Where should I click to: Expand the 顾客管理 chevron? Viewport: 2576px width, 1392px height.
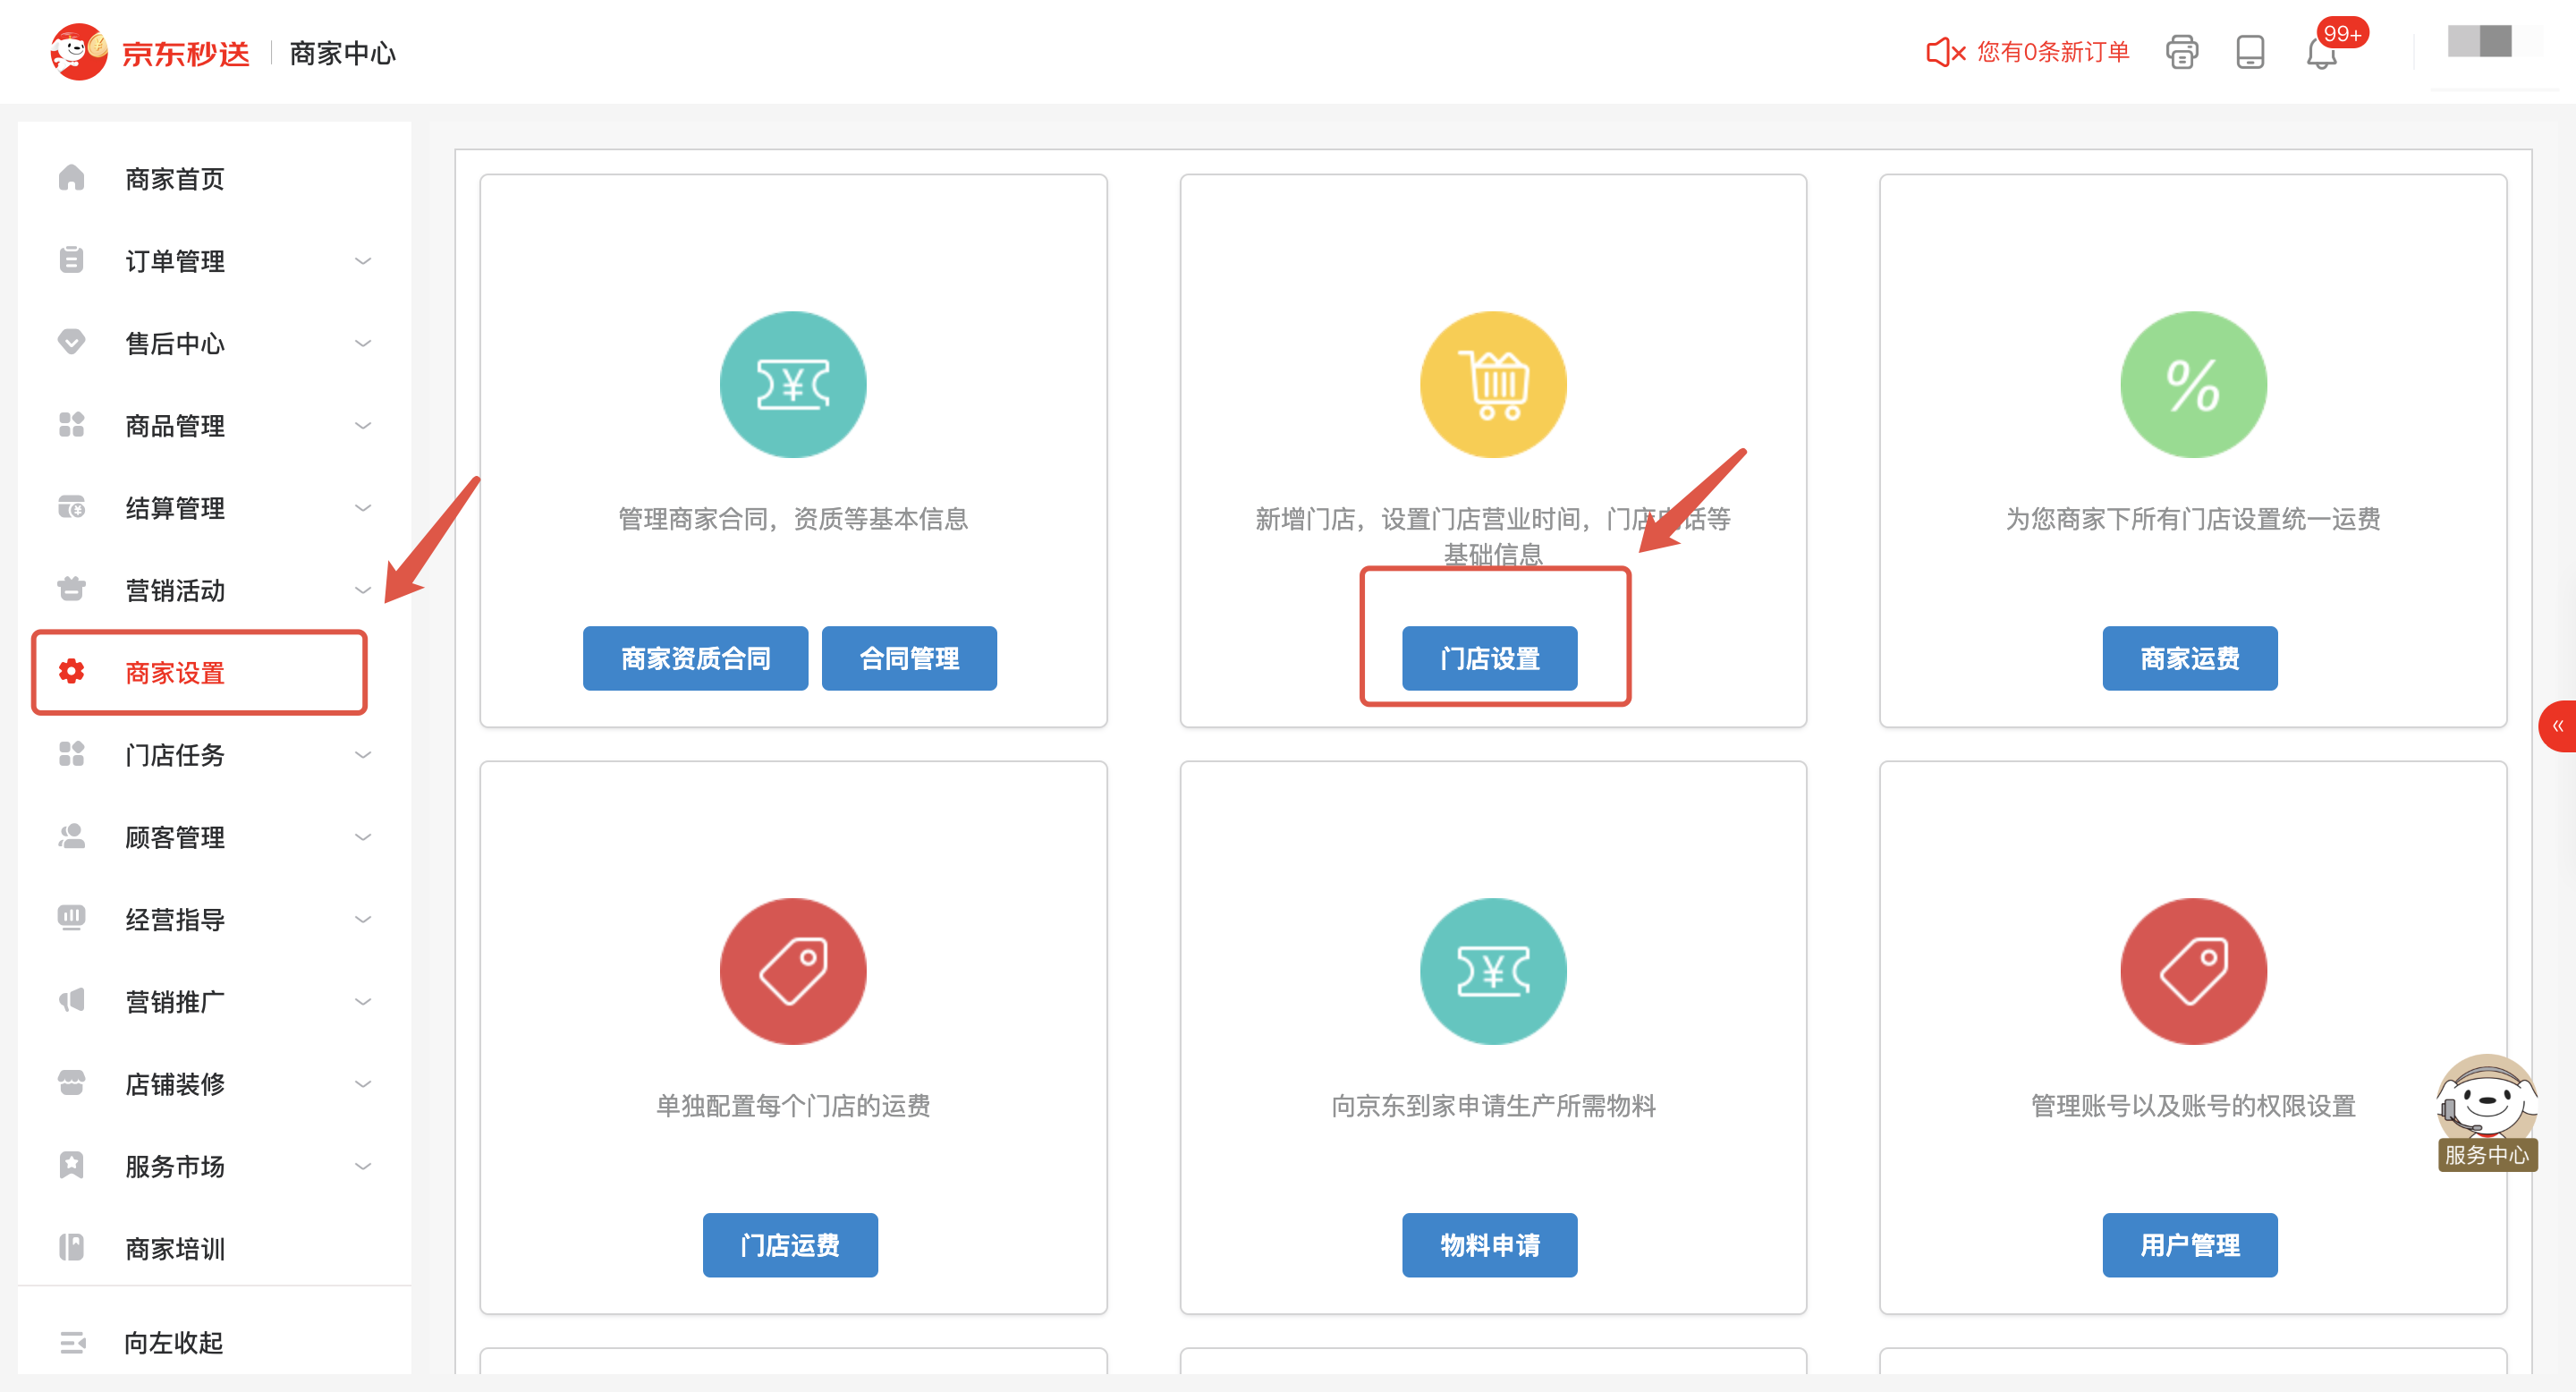coord(363,837)
